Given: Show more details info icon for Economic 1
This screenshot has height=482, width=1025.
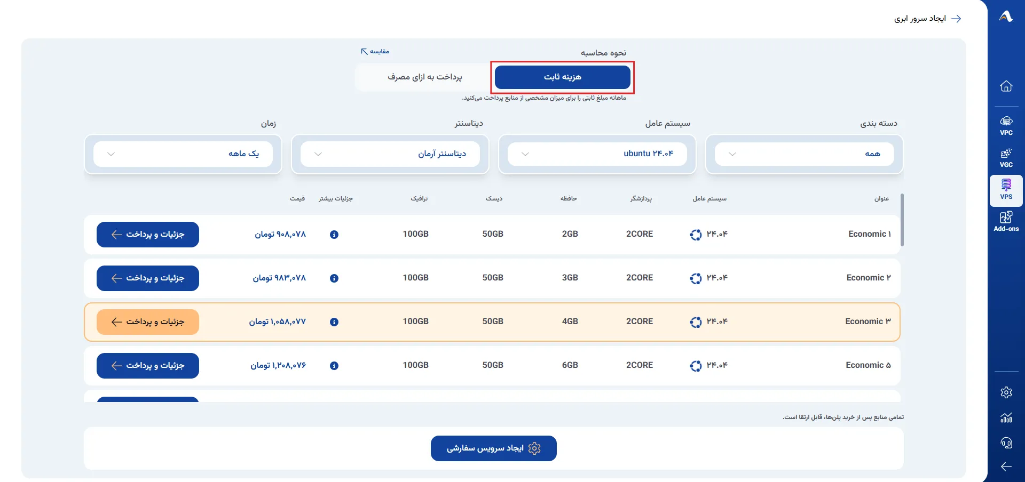Looking at the screenshot, I should click(x=334, y=235).
